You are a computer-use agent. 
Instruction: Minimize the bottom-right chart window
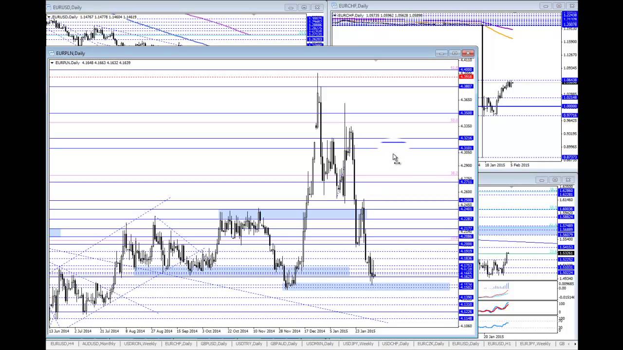pos(542,180)
